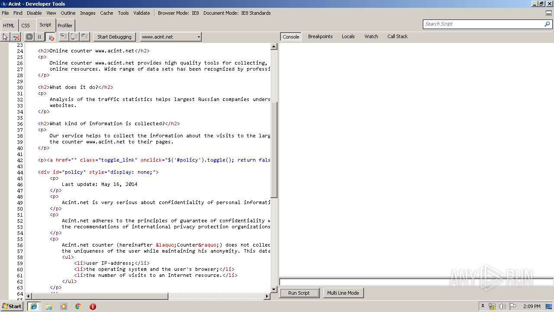Click the network tray icon
The image size is (554, 312).
492,306
